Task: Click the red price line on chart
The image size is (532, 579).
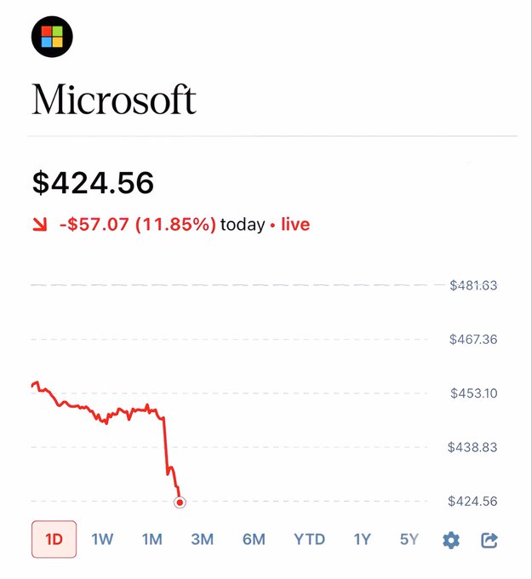Action: [x=128, y=411]
